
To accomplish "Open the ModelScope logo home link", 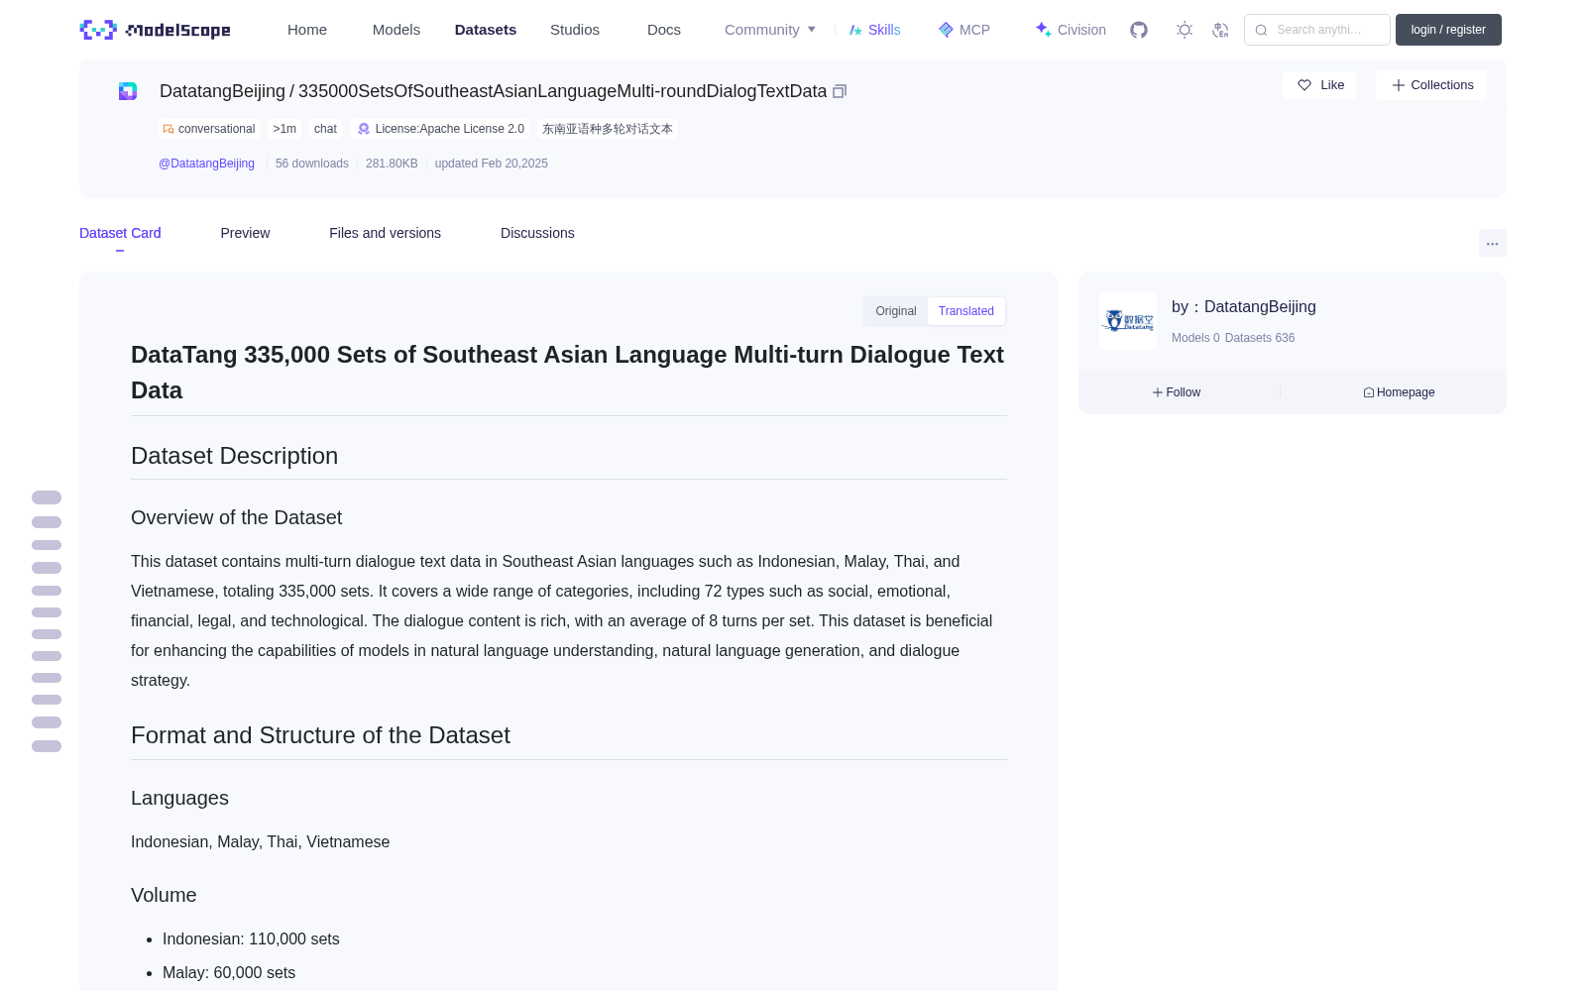I will 155,30.
